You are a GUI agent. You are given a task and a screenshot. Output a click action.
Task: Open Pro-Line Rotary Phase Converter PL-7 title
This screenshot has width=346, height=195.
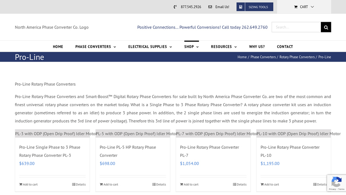(209, 147)
